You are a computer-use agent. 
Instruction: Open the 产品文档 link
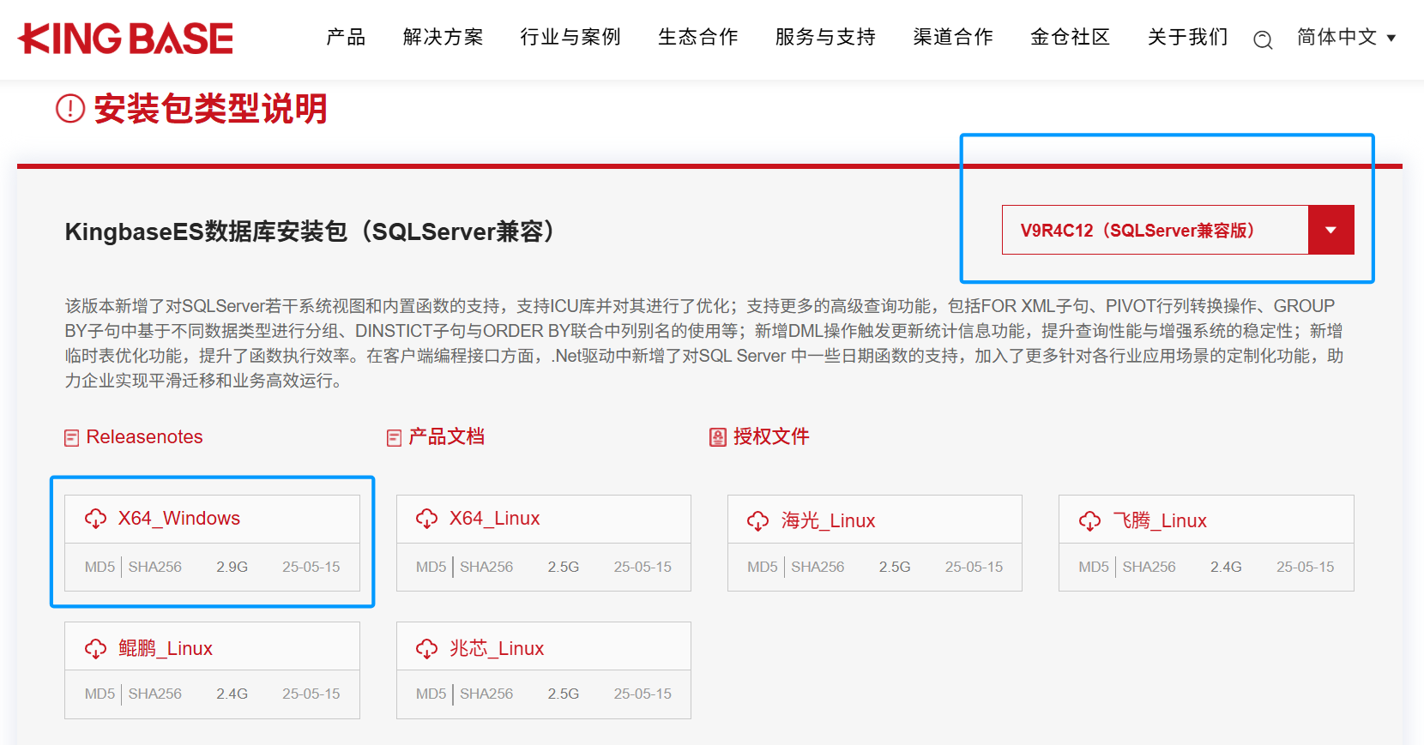pos(446,437)
